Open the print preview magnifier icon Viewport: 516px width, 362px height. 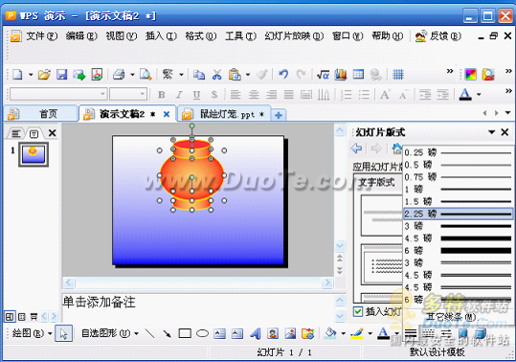click(x=146, y=75)
